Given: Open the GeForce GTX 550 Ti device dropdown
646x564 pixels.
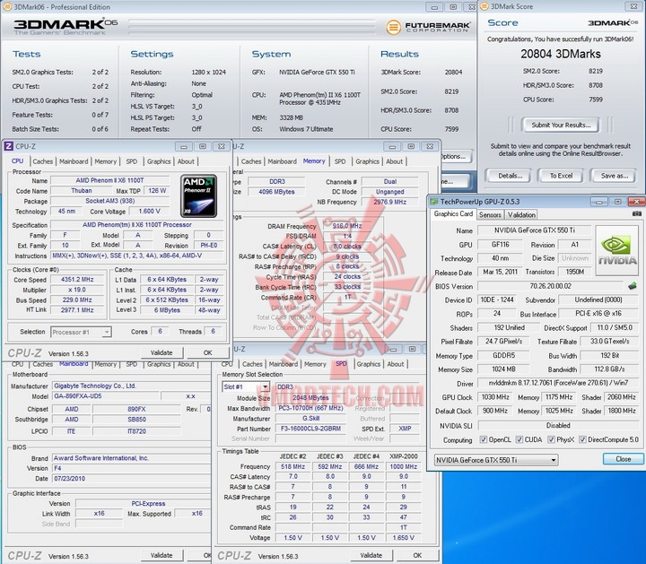Looking at the screenshot, I should [496, 460].
